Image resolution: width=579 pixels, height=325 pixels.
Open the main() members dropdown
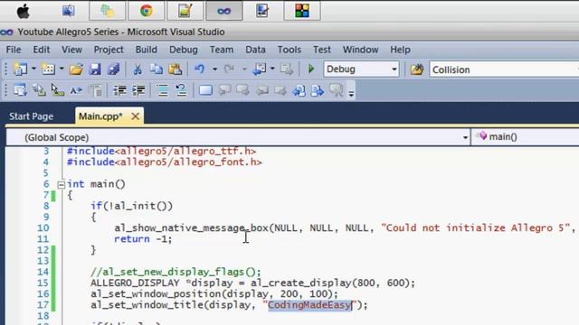pos(526,136)
